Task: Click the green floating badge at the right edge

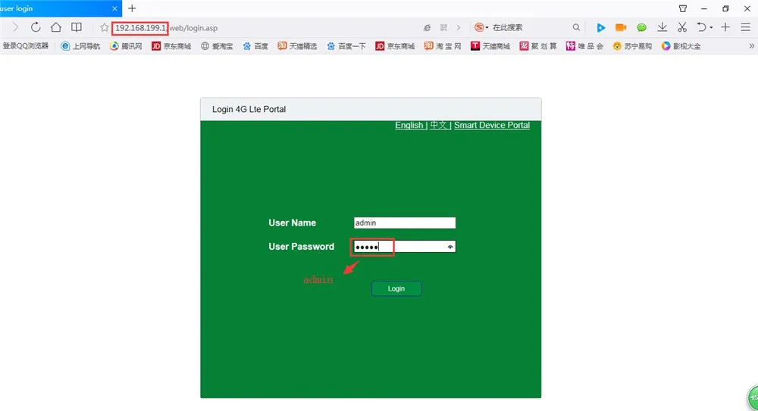Action: [753, 398]
